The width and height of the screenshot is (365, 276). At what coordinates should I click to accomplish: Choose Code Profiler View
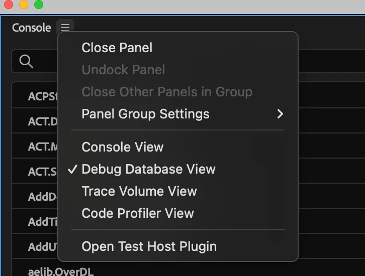(x=137, y=213)
